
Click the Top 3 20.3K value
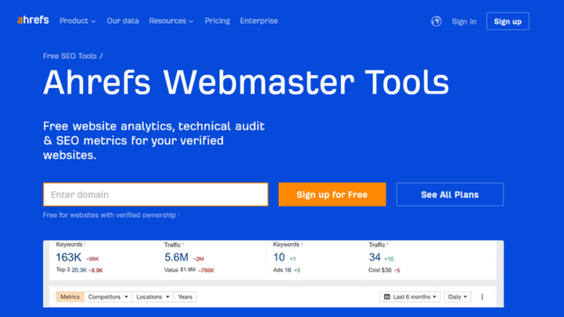pyautogui.click(x=71, y=270)
